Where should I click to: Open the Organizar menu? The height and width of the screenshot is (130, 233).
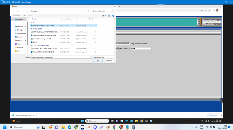click(x=16, y=16)
